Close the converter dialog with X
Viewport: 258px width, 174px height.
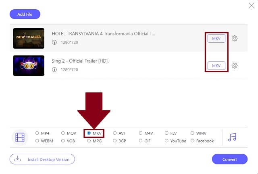tap(252, 6)
